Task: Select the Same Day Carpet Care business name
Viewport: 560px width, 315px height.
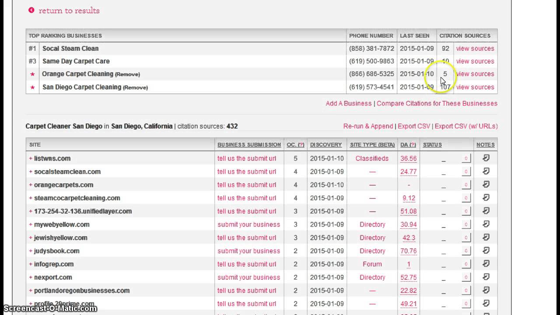Action: [76, 61]
